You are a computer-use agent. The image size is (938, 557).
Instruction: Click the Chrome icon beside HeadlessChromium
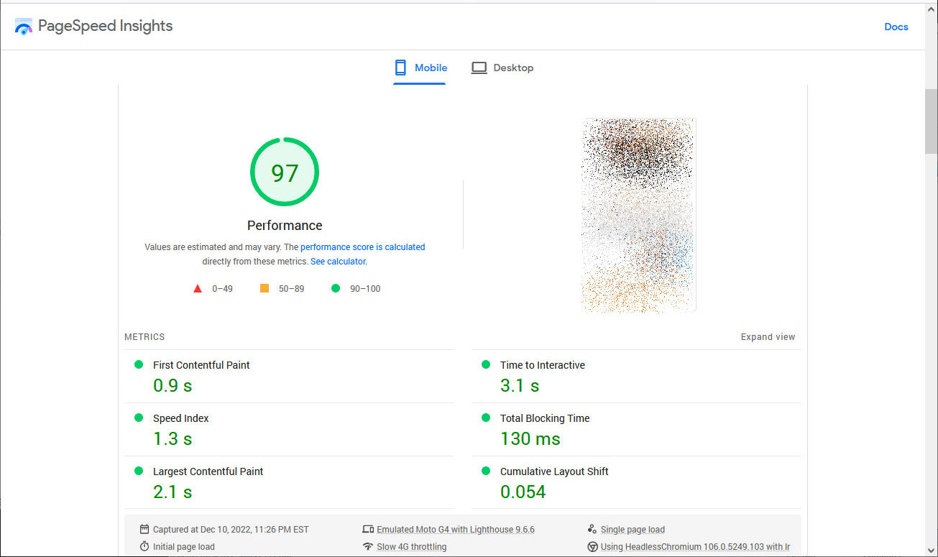[593, 546]
